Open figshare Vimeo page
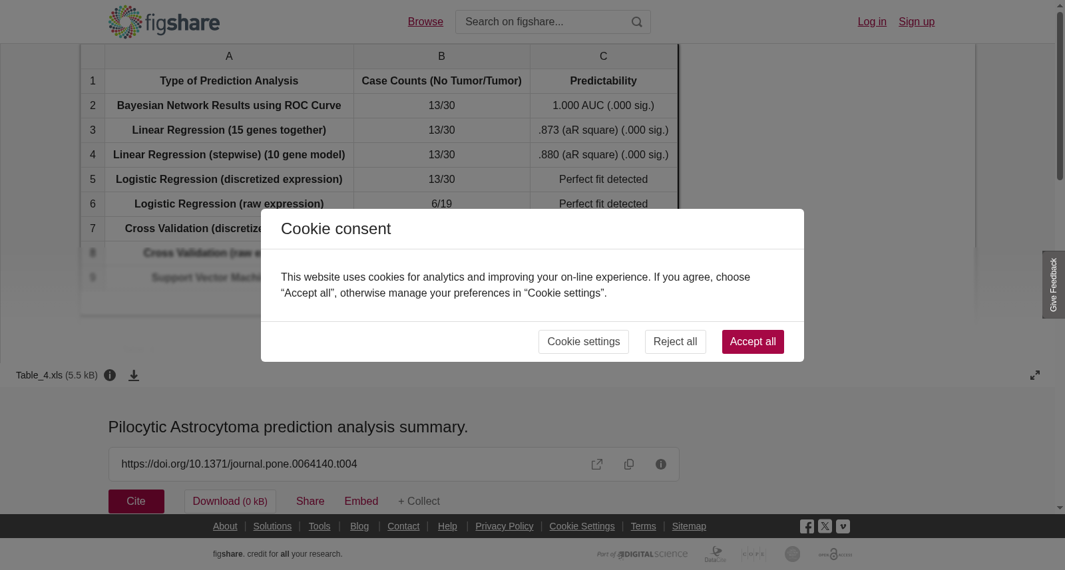1065x570 pixels. 843,526
